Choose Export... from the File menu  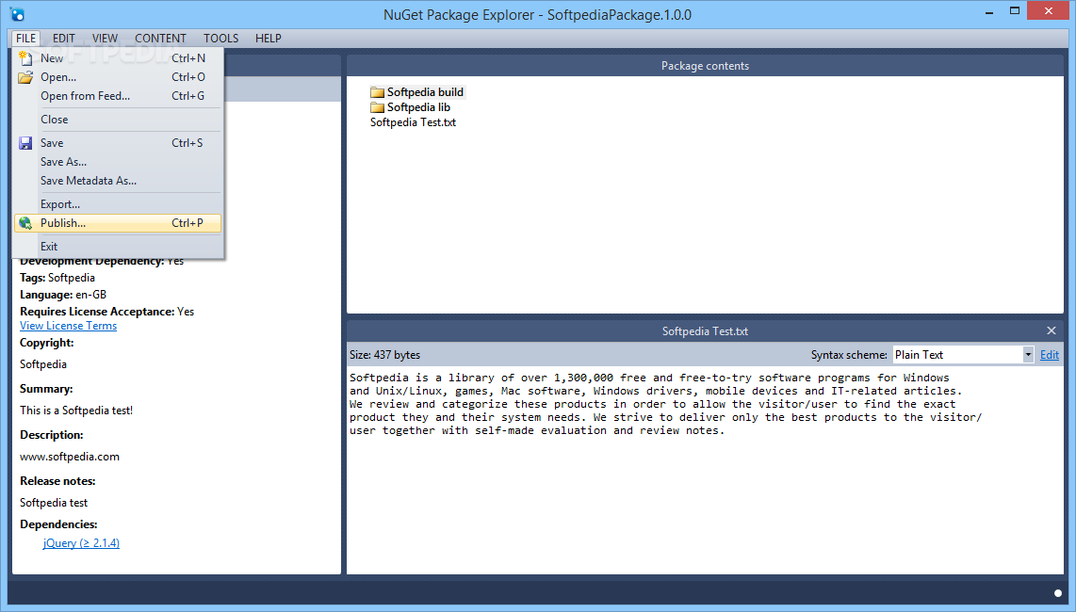pos(118,203)
